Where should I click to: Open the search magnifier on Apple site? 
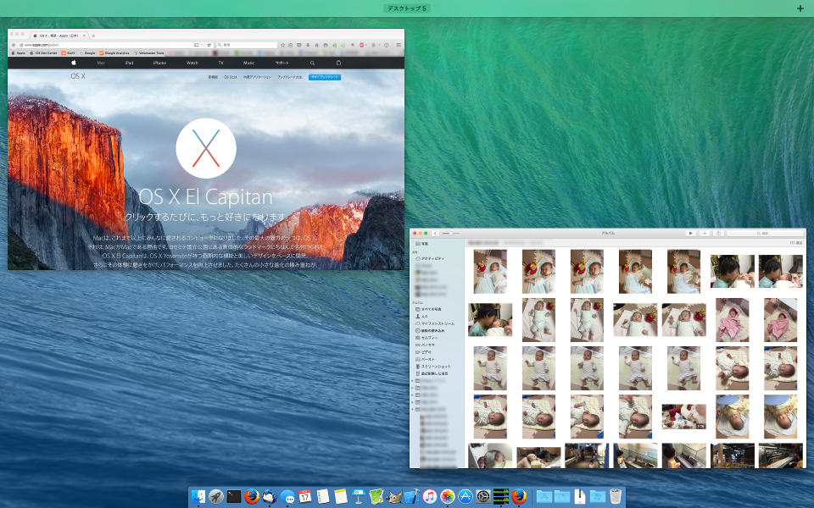click(x=313, y=63)
